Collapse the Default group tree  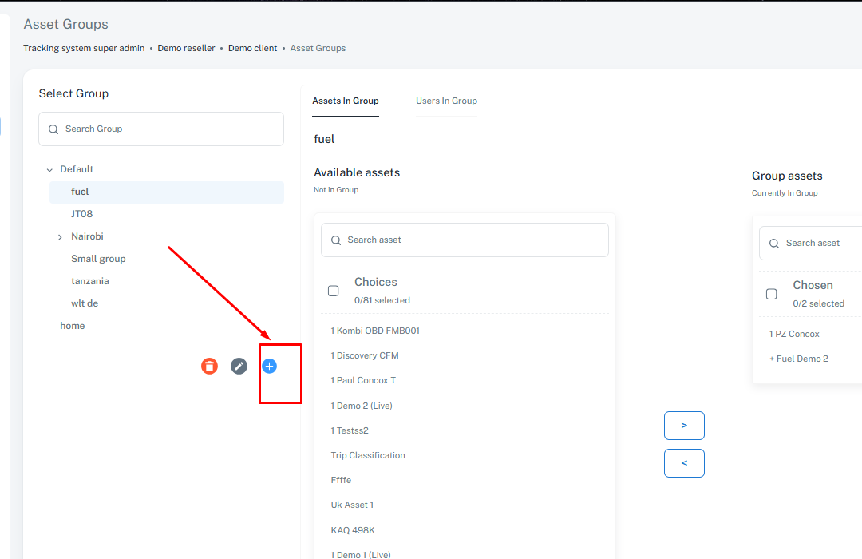[49, 170]
